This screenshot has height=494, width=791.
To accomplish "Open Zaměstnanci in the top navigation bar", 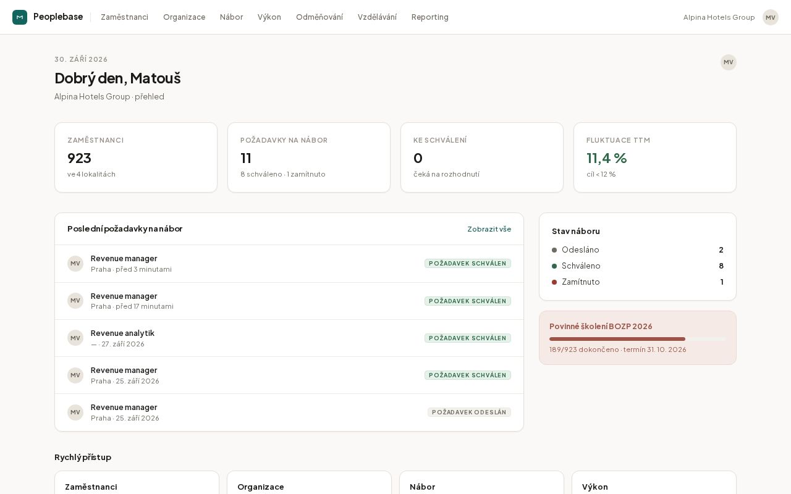I will coord(124,17).
